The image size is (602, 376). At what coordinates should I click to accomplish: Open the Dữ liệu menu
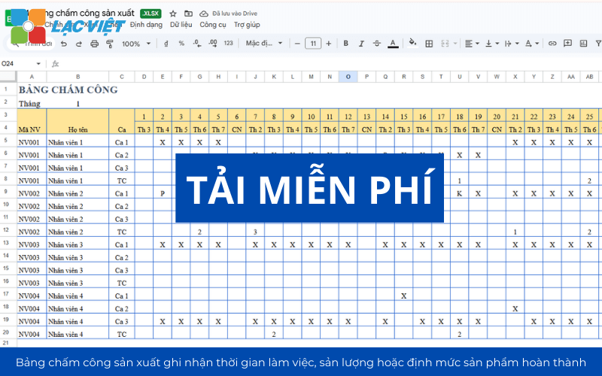click(x=181, y=25)
